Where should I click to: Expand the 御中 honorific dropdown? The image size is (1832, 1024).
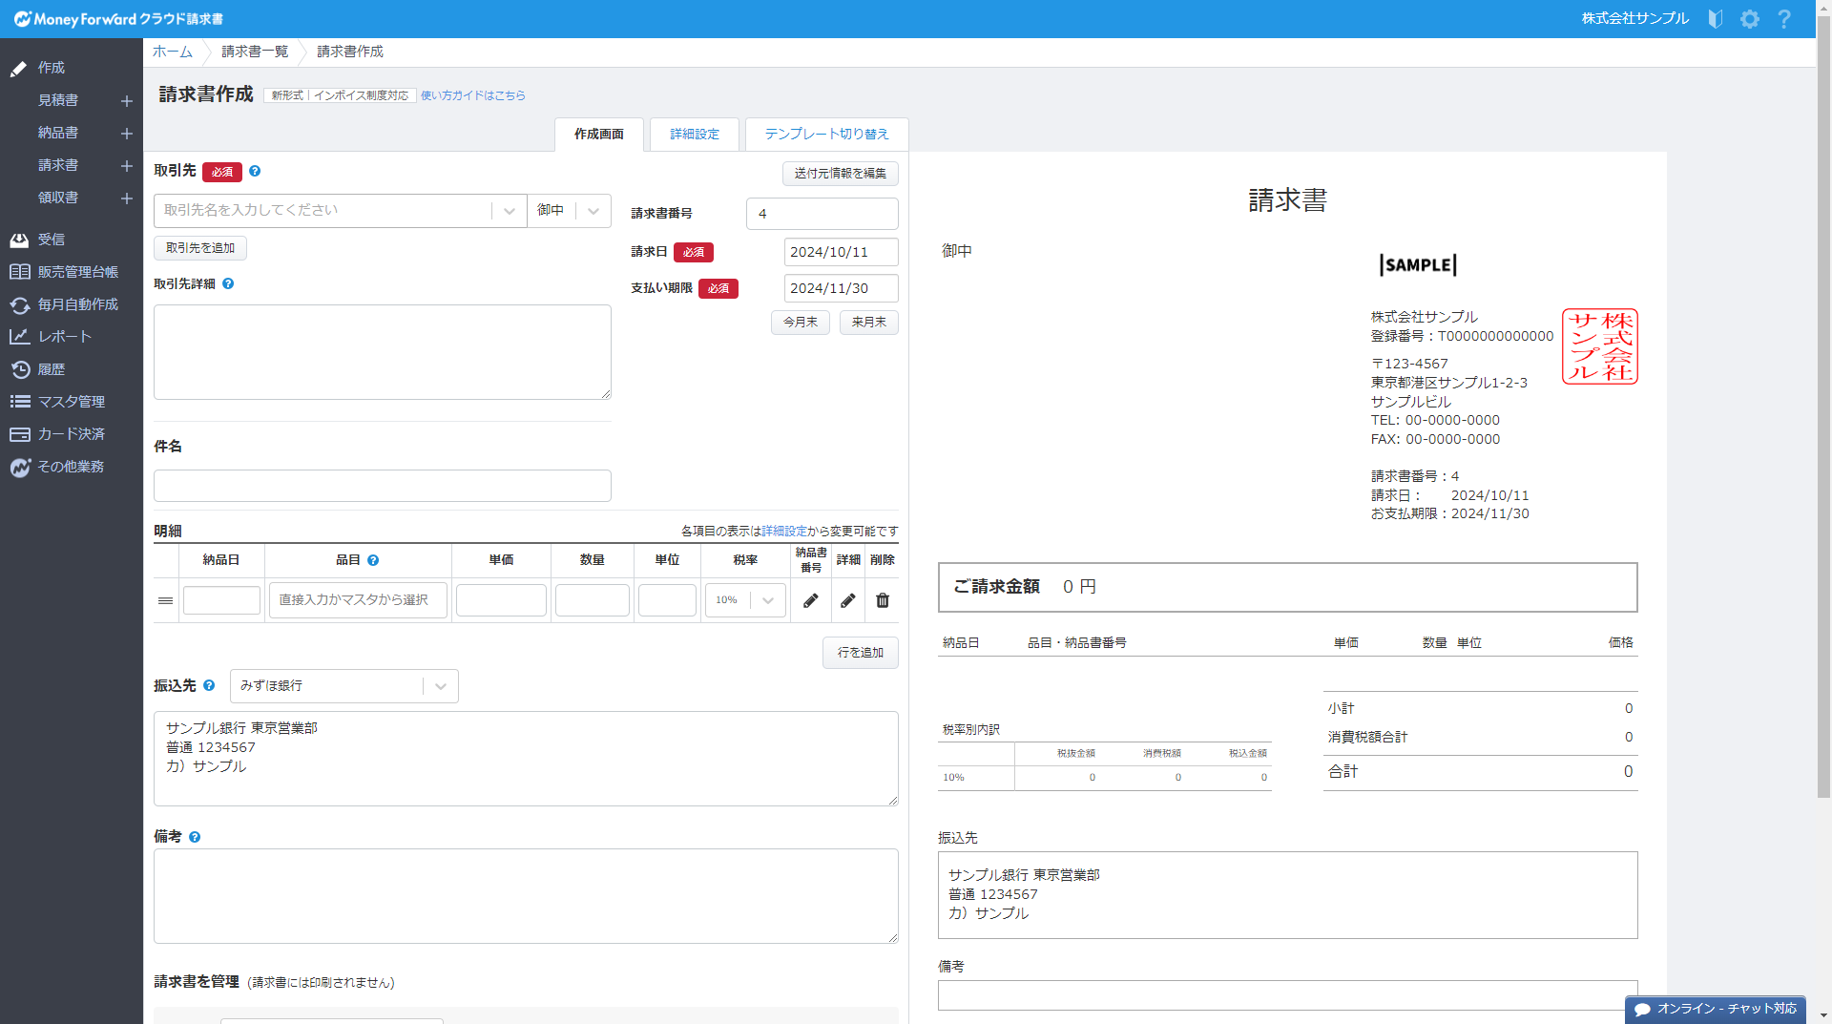593,211
